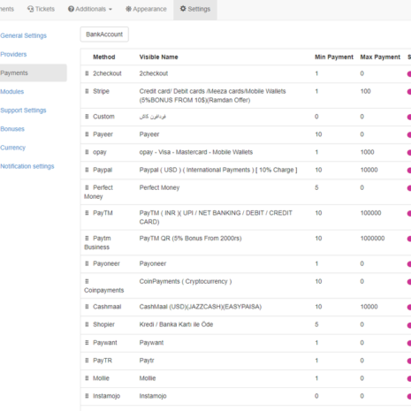
Task: Grab the drag handle for 2checkout
Action: coord(87,73)
